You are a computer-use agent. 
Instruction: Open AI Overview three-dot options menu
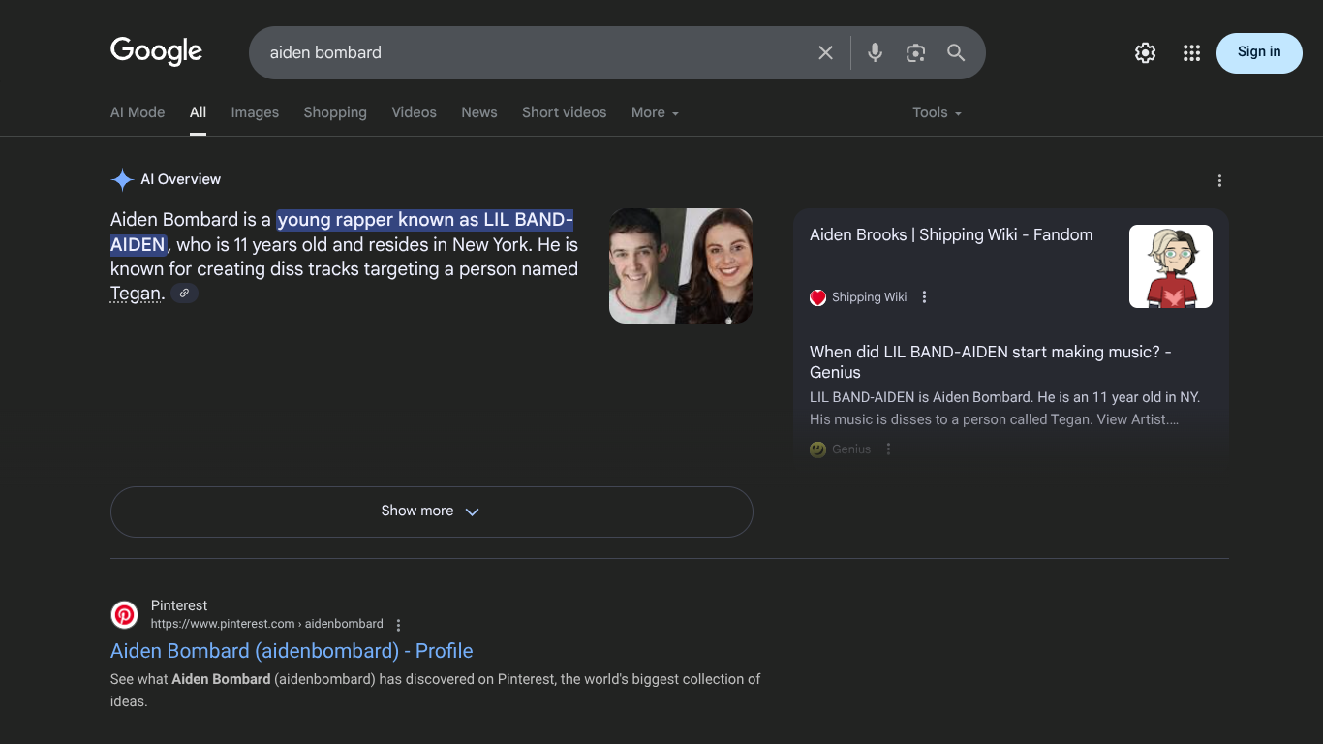[1219, 180]
